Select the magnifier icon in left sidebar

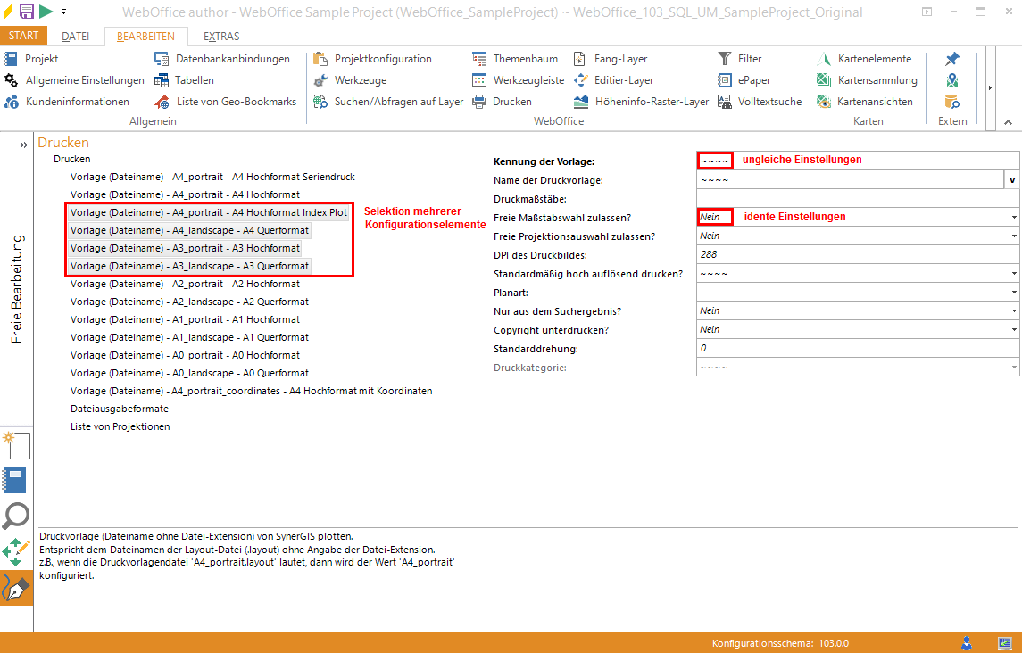click(x=17, y=516)
